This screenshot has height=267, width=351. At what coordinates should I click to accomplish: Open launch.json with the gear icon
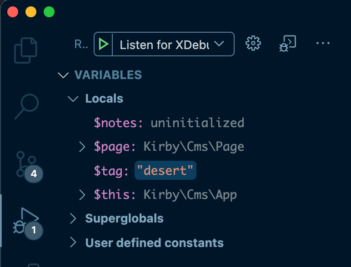[253, 43]
